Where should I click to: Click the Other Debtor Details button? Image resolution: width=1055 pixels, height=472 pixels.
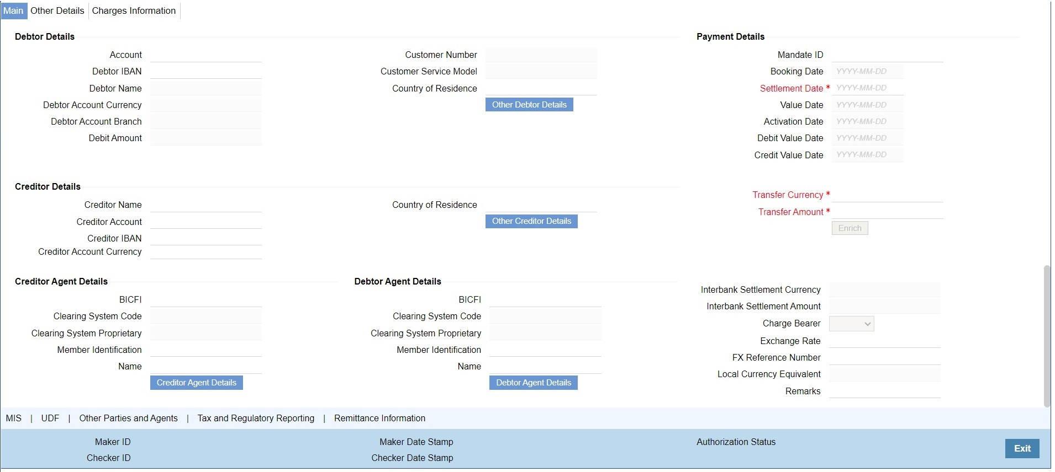[x=529, y=105]
